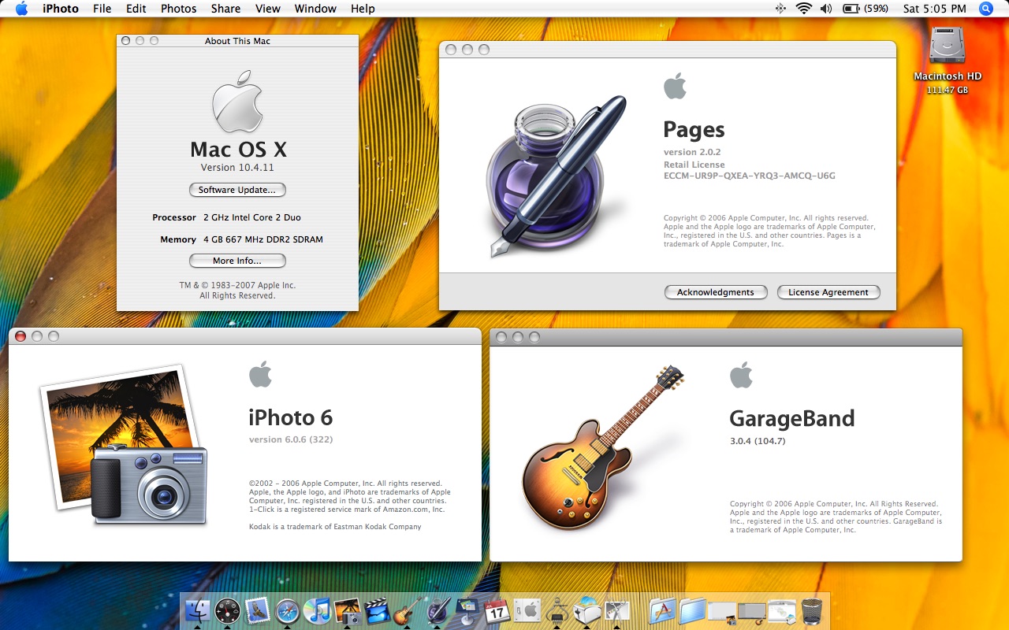Open the Trash in the Dock
Viewport: 1009px width, 630px height.
[812, 610]
